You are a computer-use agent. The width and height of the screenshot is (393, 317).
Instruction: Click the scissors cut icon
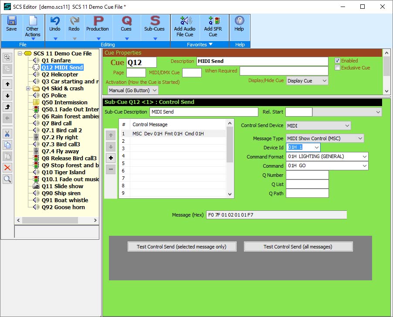pos(7,134)
